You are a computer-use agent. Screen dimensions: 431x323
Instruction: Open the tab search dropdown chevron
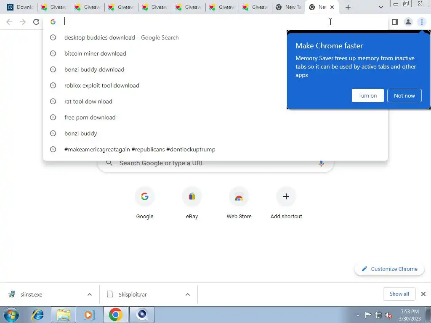(380, 7)
